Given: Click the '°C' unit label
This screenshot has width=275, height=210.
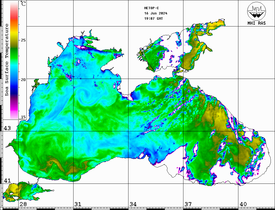Looking at the screenshot, I should click(x=23, y=3).
